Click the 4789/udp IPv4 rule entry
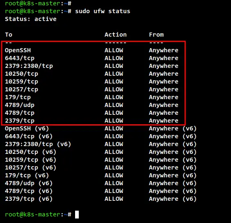This screenshot has width=231, height=223. (20, 105)
